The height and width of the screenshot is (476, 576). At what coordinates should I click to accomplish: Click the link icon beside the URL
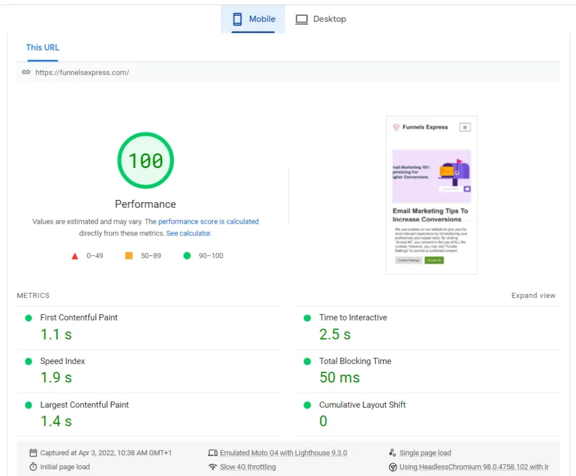pos(26,72)
